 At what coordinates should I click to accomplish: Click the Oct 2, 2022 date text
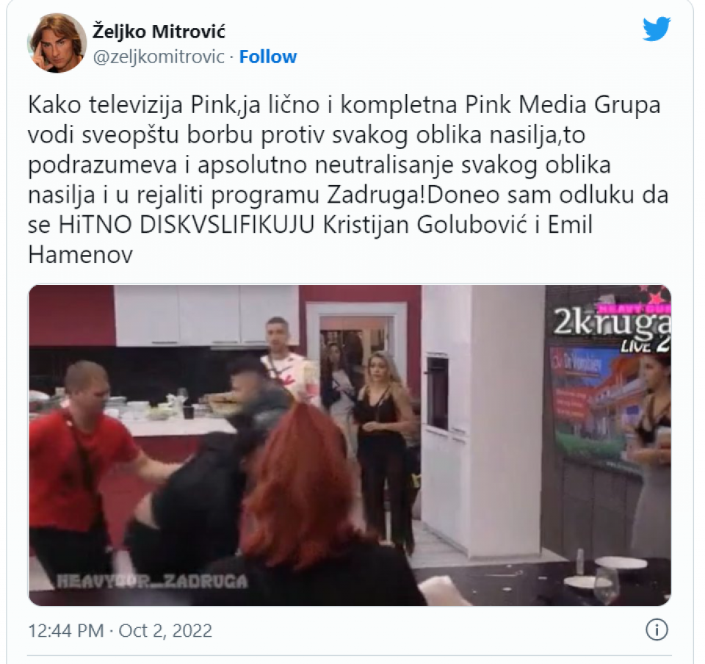[x=165, y=631]
